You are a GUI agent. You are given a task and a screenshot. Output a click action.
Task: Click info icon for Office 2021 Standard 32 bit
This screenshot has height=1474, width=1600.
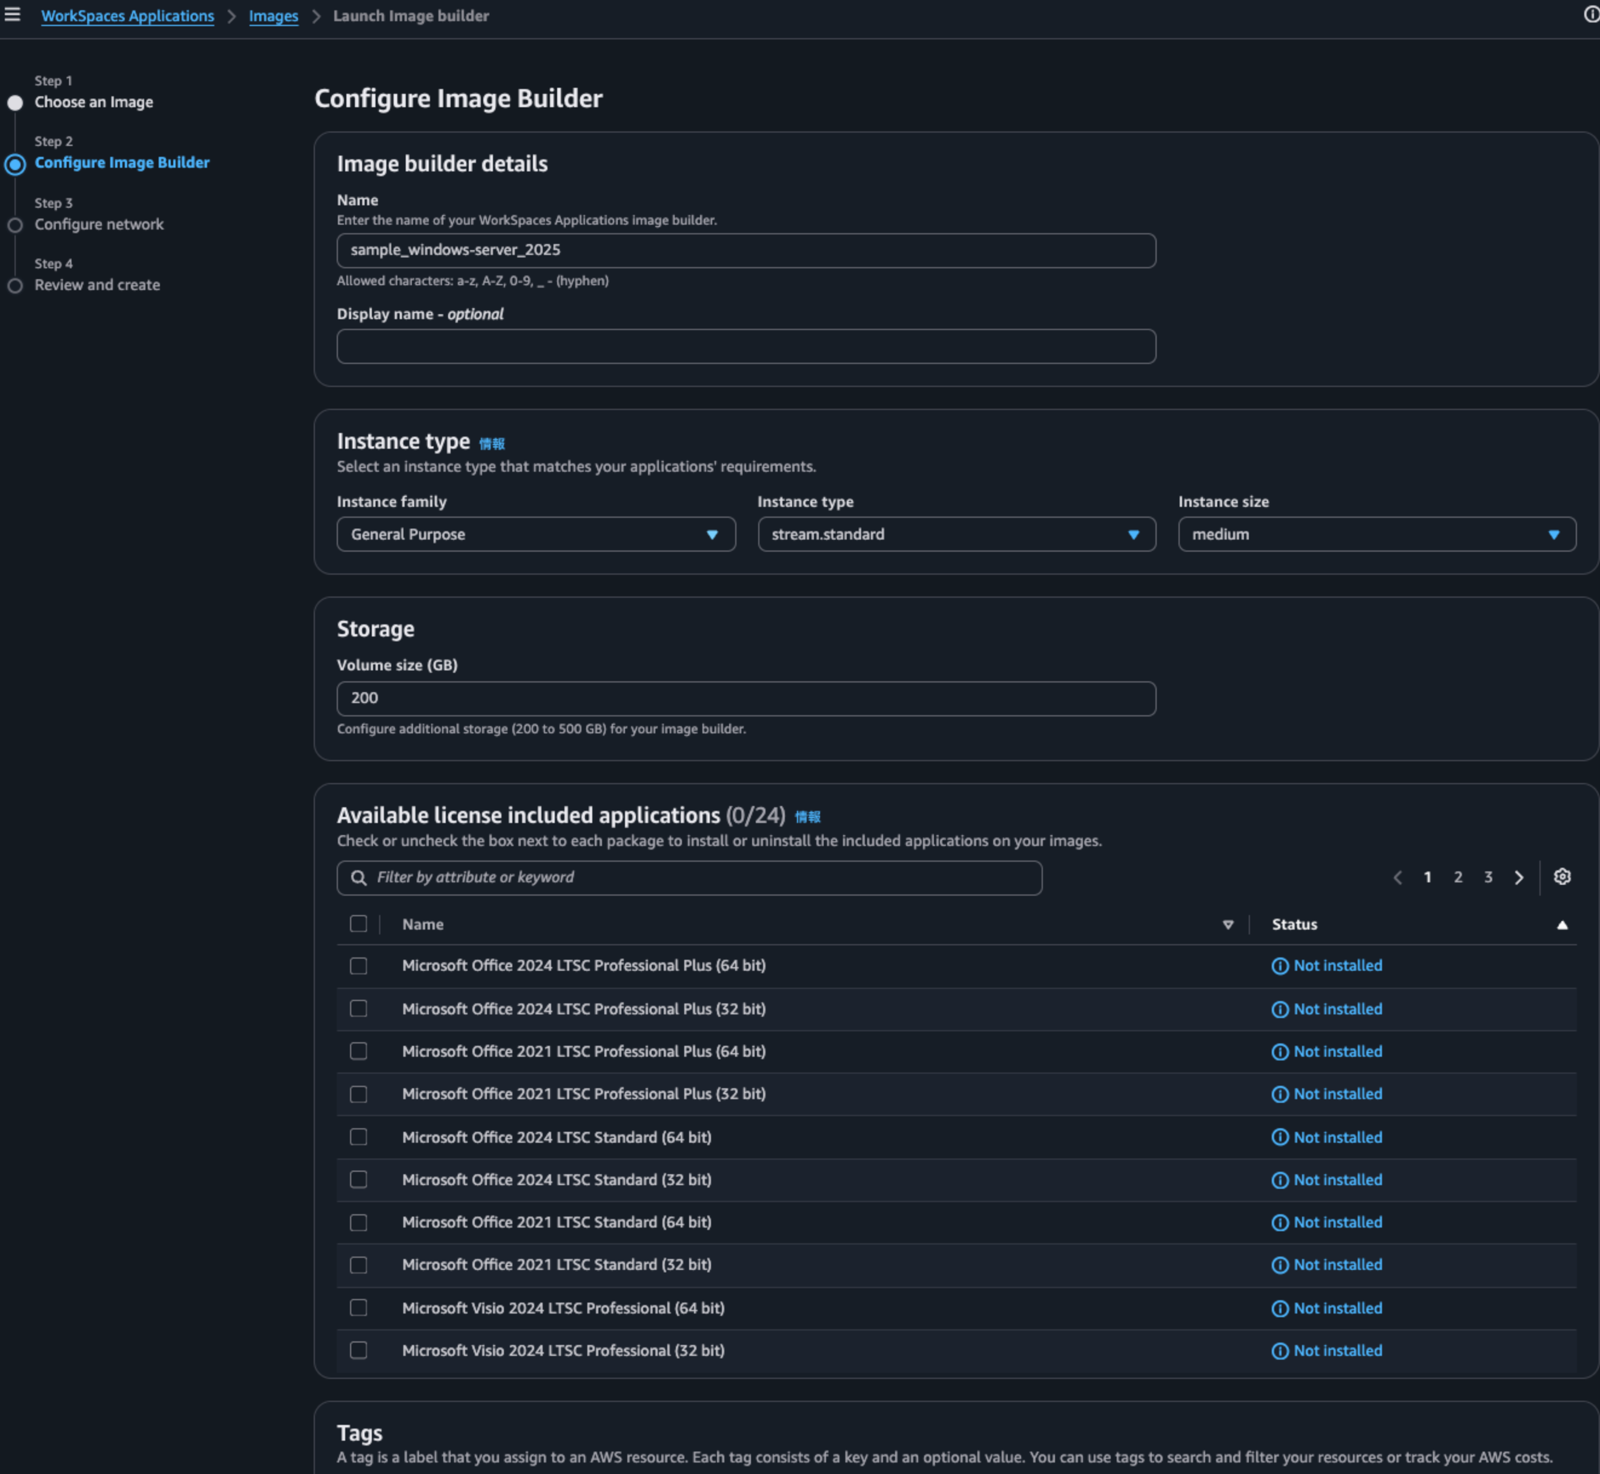1280,1265
